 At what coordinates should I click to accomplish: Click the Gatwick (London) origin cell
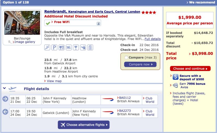coord(56,113)
